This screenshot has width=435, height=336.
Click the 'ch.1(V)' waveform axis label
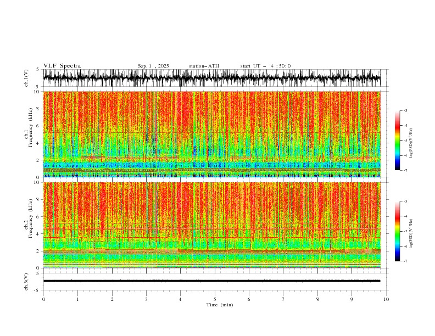tap(26, 78)
